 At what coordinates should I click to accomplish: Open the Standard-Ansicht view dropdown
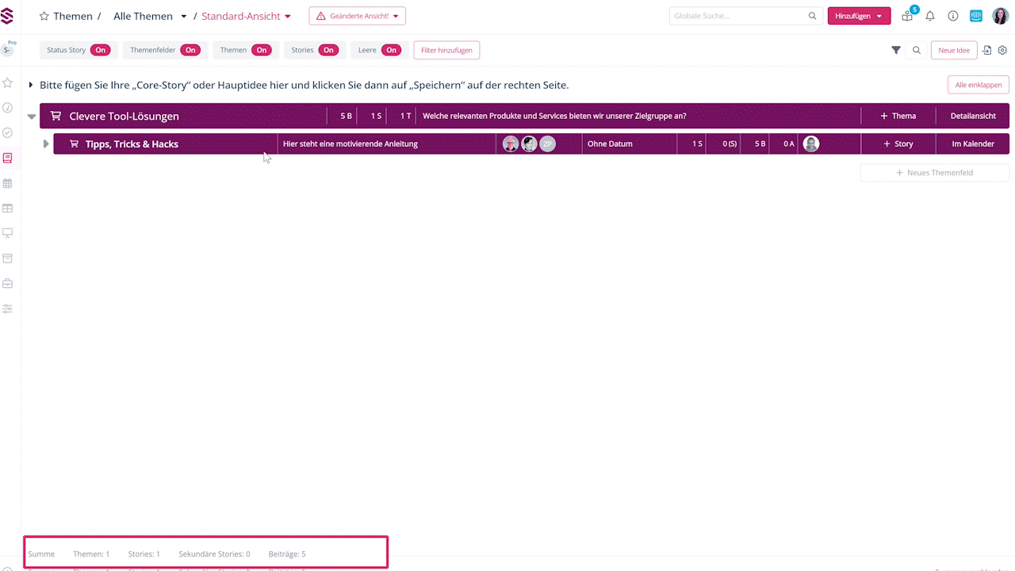click(247, 16)
